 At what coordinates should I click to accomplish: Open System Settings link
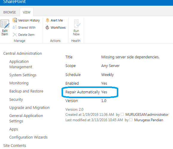[x=23, y=75]
